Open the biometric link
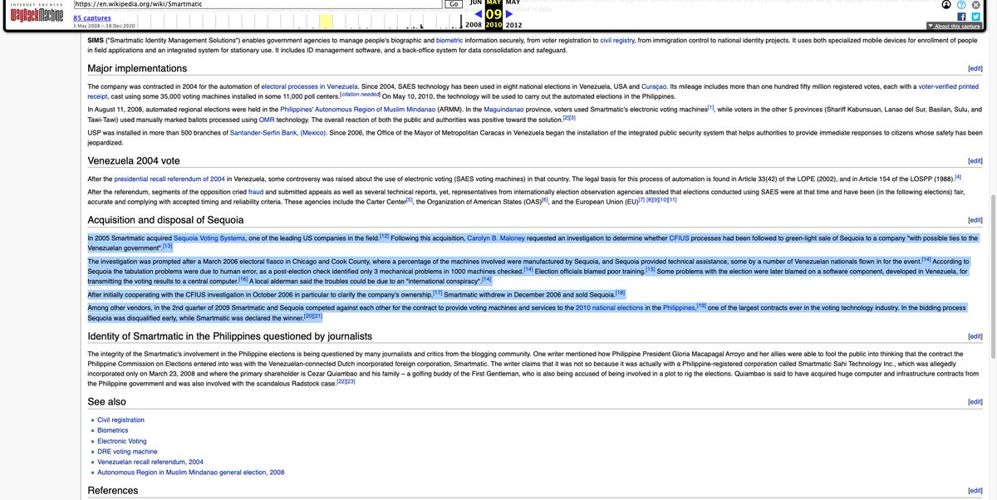This screenshot has width=997, height=500. click(x=449, y=39)
